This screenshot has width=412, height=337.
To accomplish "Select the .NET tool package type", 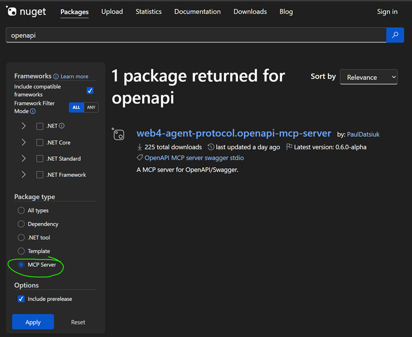I will (x=21, y=238).
